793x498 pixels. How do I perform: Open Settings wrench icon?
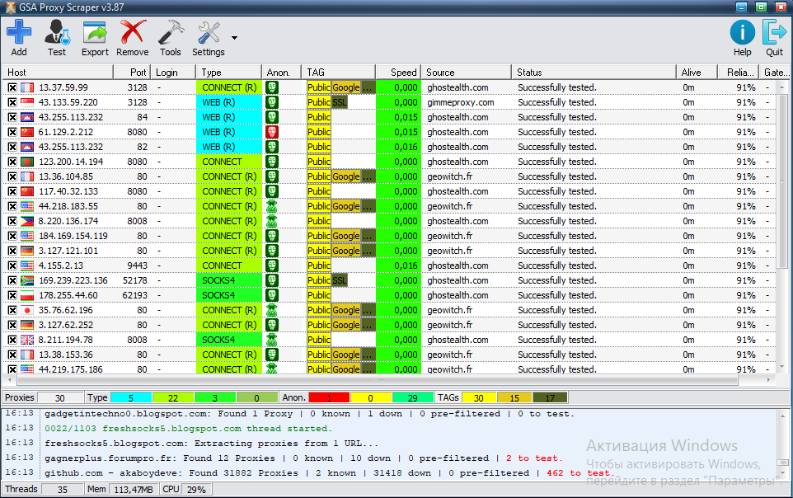pos(208,33)
